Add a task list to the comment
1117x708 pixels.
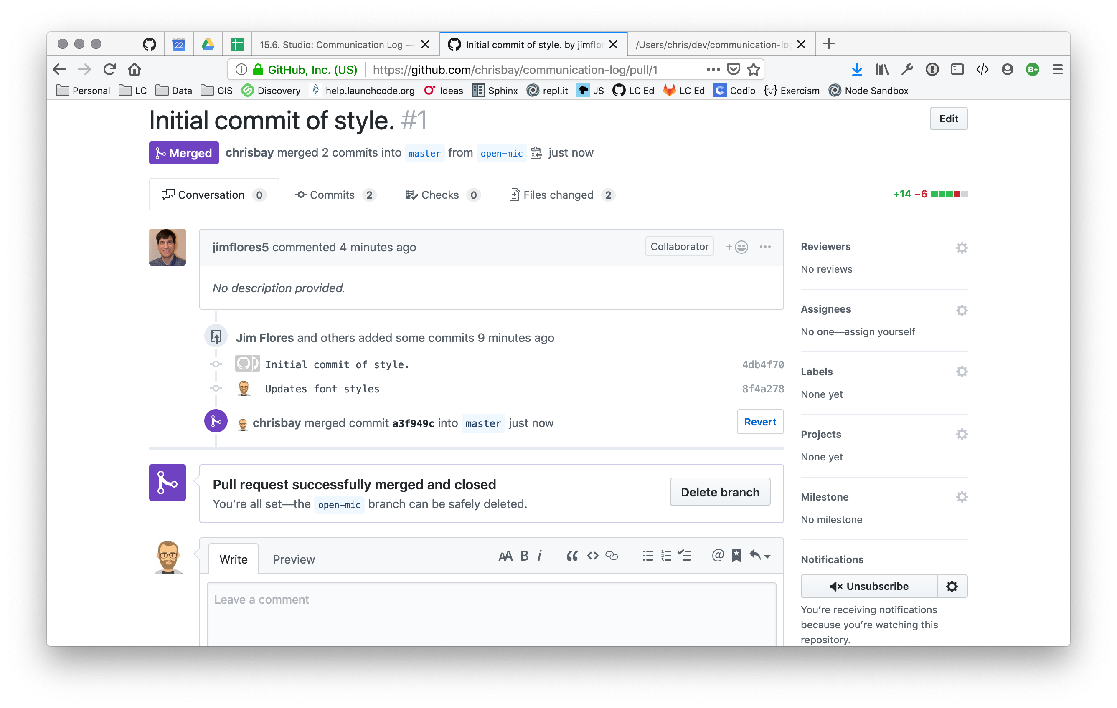coord(685,556)
